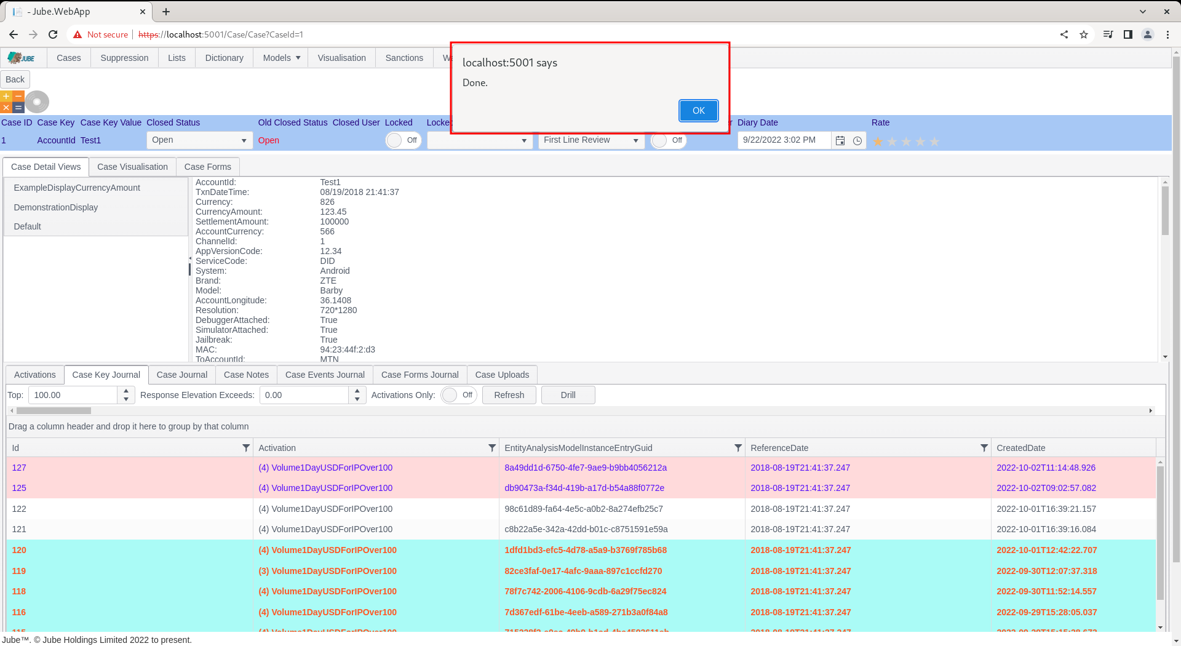The height and width of the screenshot is (646, 1181).
Task: Click the Refresh button
Action: tap(509, 395)
